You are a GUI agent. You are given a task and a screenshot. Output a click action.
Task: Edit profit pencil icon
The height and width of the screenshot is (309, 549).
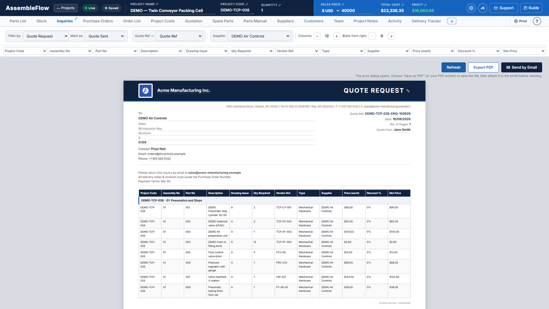click(x=425, y=5)
